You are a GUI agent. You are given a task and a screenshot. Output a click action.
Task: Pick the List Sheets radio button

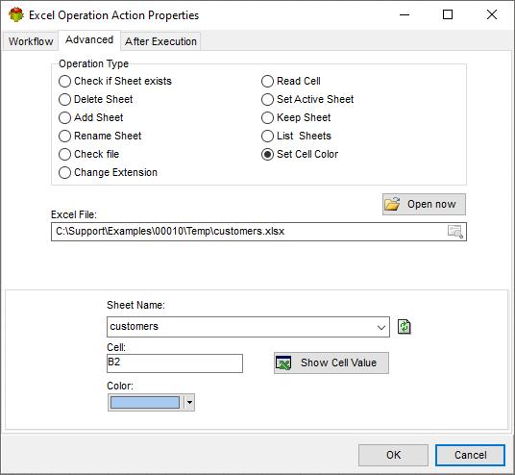pos(296,137)
